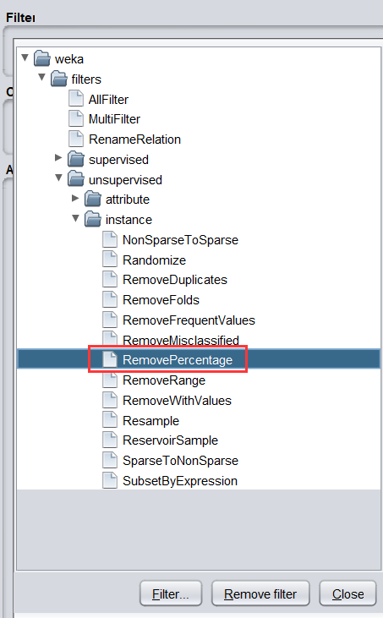Collapse the unsupervised folder arrow
The width and height of the screenshot is (383, 618).
[58, 178]
